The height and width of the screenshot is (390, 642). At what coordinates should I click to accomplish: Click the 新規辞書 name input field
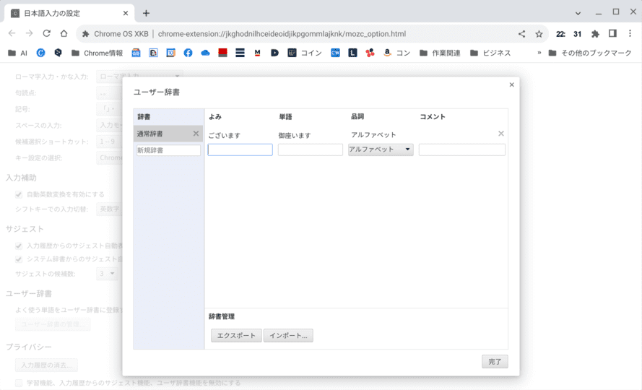click(x=169, y=150)
